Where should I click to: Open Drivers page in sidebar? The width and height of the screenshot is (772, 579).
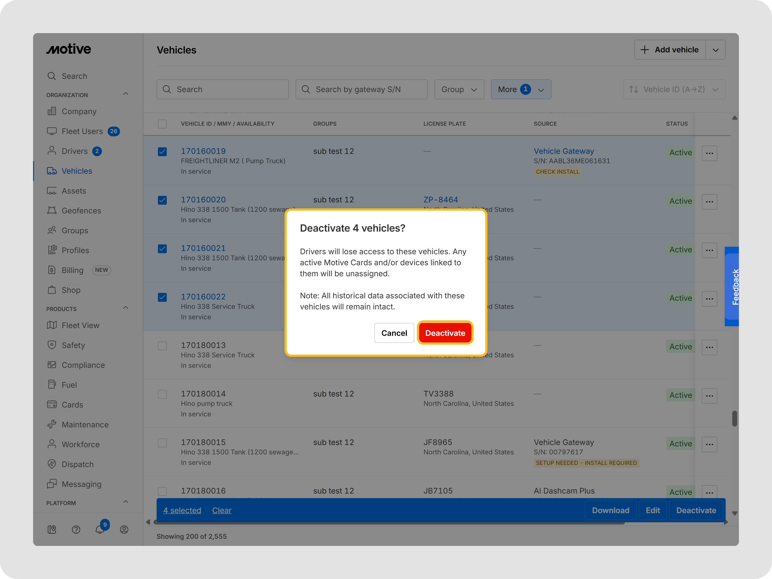point(74,151)
